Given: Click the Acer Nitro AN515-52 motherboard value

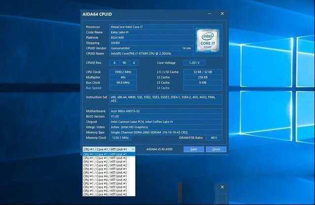Looking at the screenshot, I should pos(166,111).
